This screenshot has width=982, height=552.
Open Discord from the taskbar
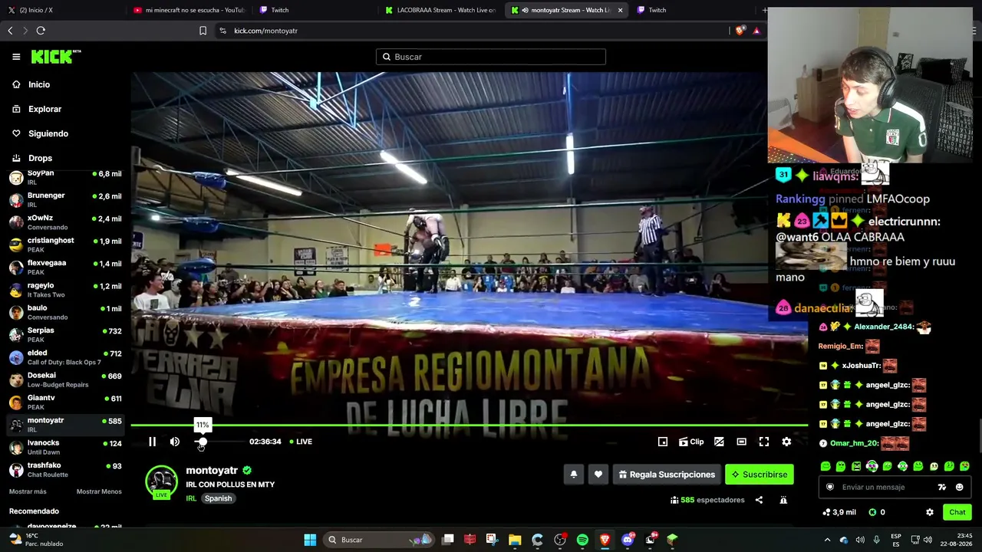coord(628,540)
